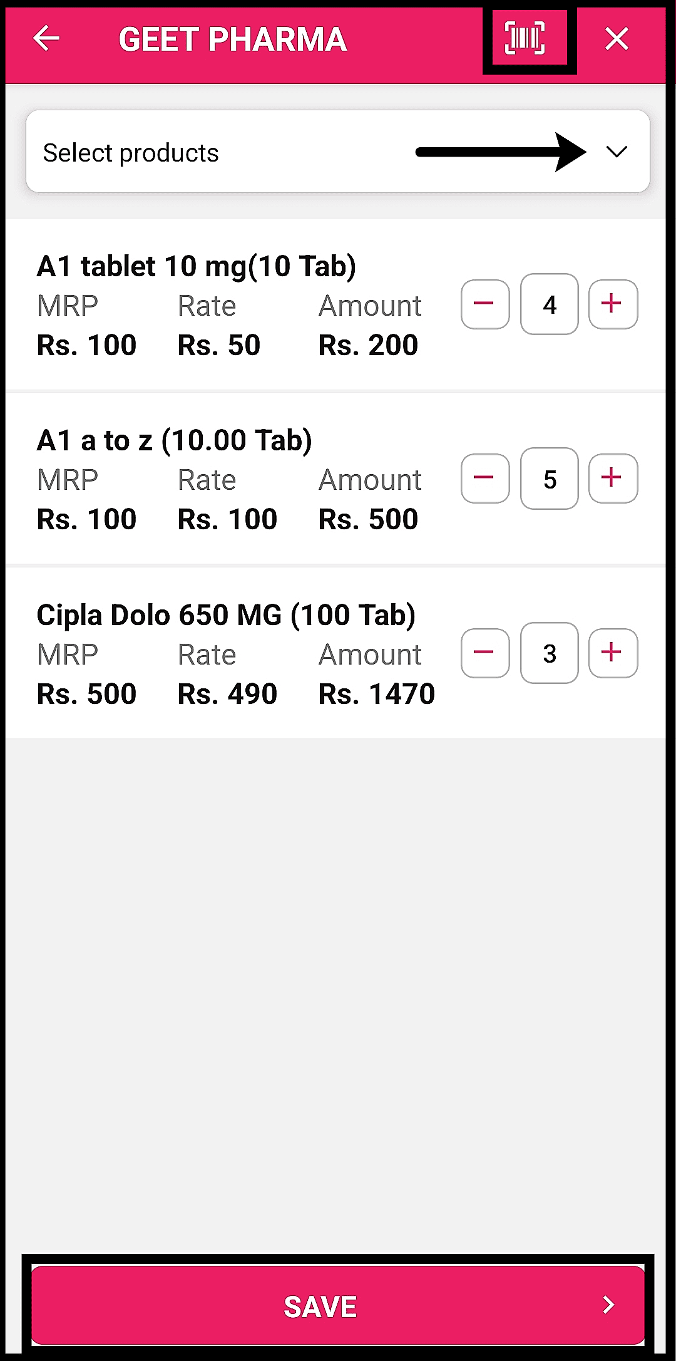The height and width of the screenshot is (1361, 676).
Task: Tap the chevron arrow on SAVE
Action: click(x=608, y=1305)
